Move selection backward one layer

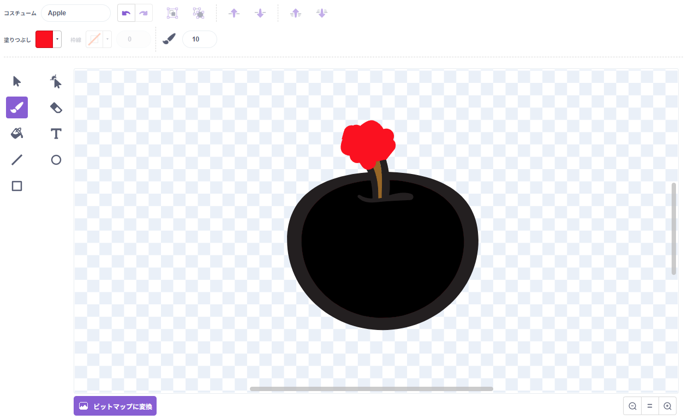[x=260, y=13]
